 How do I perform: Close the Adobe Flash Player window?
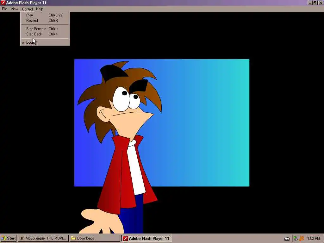click(x=321, y=3)
